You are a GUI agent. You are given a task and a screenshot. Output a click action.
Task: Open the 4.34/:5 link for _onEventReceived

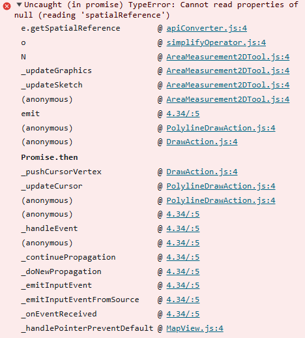coord(183,314)
